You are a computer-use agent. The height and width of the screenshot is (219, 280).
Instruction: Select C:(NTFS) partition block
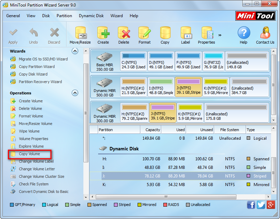(x=133, y=61)
